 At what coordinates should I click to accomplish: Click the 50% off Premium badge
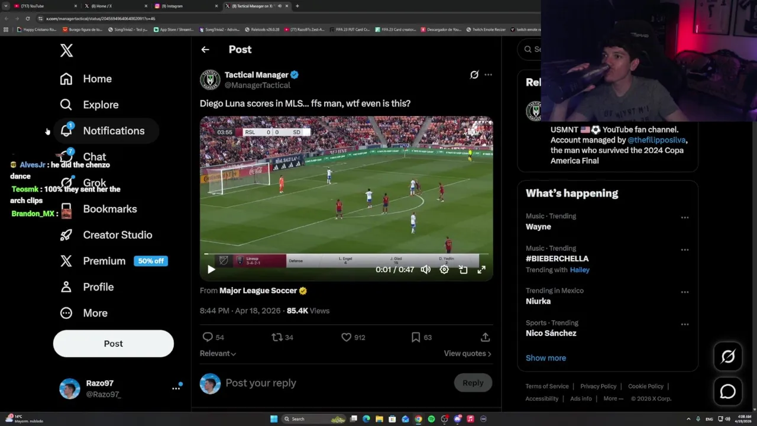point(151,261)
